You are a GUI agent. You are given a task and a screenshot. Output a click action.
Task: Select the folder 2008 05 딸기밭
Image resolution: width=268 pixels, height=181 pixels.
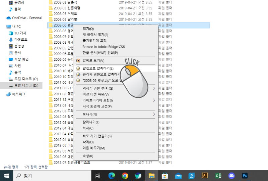pos(65,19)
